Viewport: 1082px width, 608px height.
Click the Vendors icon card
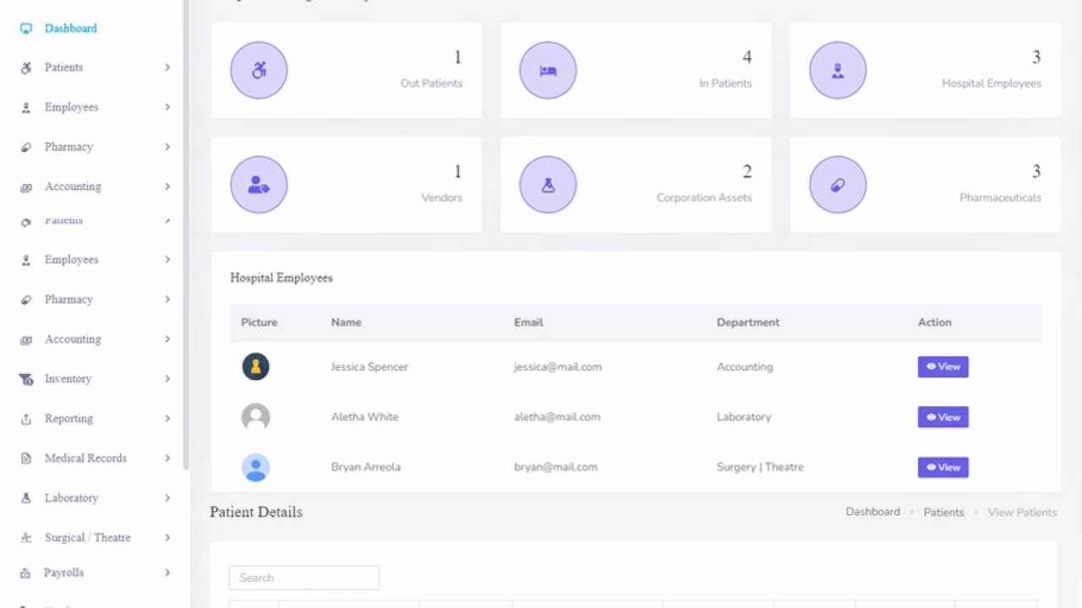click(259, 184)
